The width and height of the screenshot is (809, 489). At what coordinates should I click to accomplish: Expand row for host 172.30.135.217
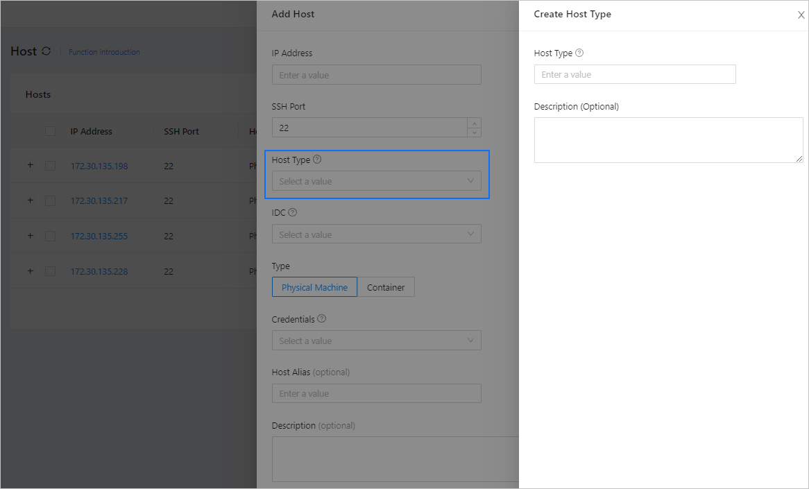tap(30, 200)
